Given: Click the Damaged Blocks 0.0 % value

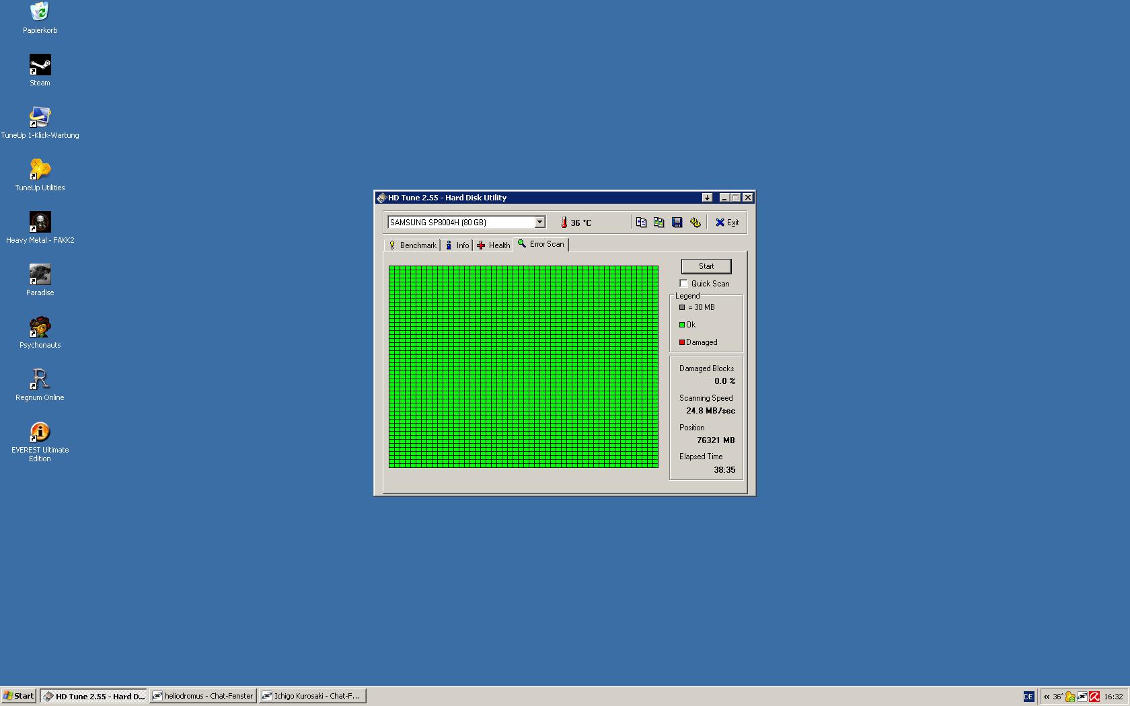Looking at the screenshot, I should coord(724,381).
